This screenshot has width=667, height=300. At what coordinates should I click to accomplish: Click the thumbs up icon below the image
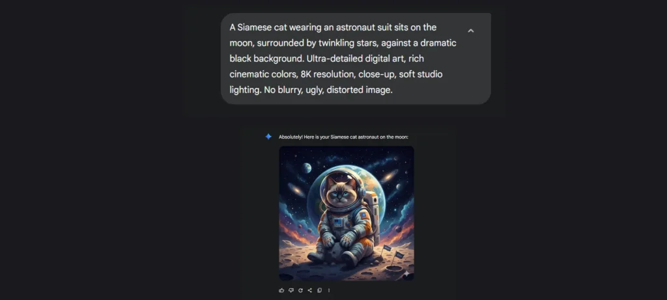[x=281, y=290]
